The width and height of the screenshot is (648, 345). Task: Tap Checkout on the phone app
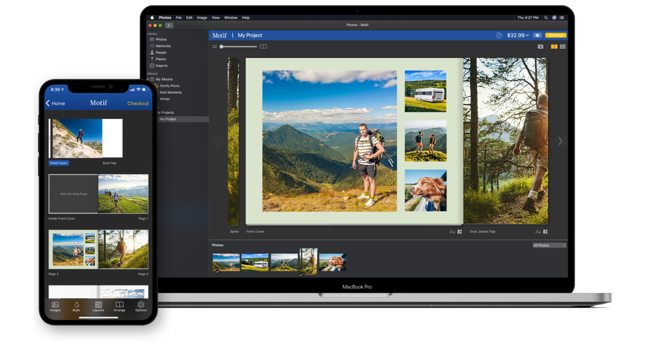(138, 104)
